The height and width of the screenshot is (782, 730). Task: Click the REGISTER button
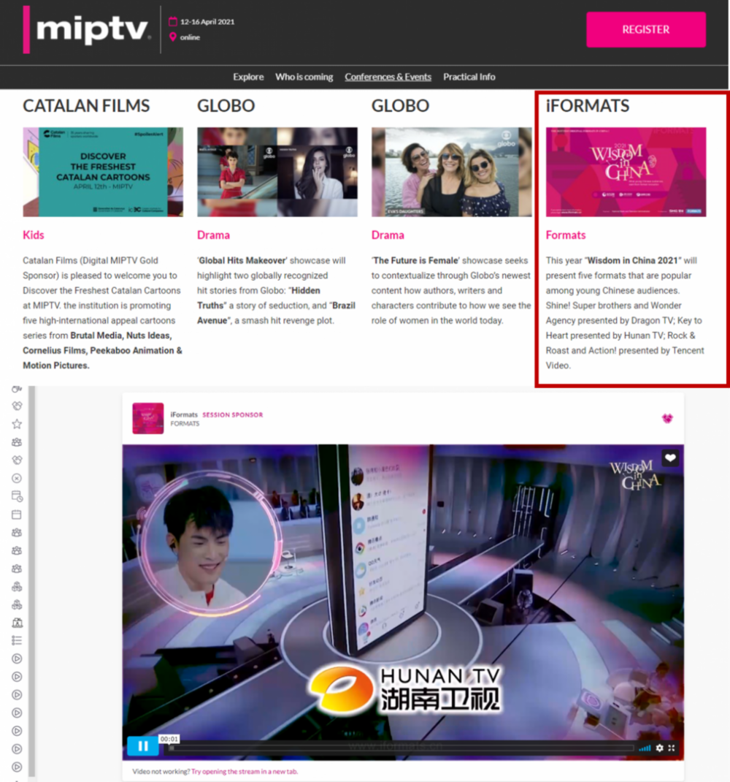[646, 29]
